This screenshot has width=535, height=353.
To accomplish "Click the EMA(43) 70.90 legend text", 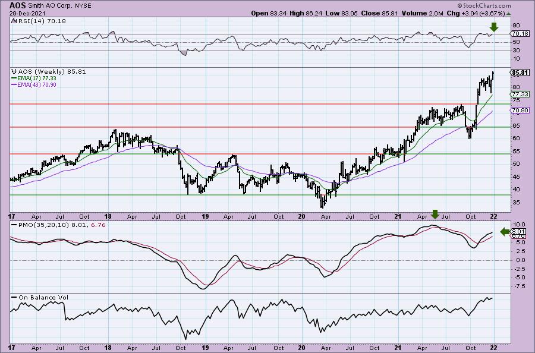I will pyautogui.click(x=37, y=84).
